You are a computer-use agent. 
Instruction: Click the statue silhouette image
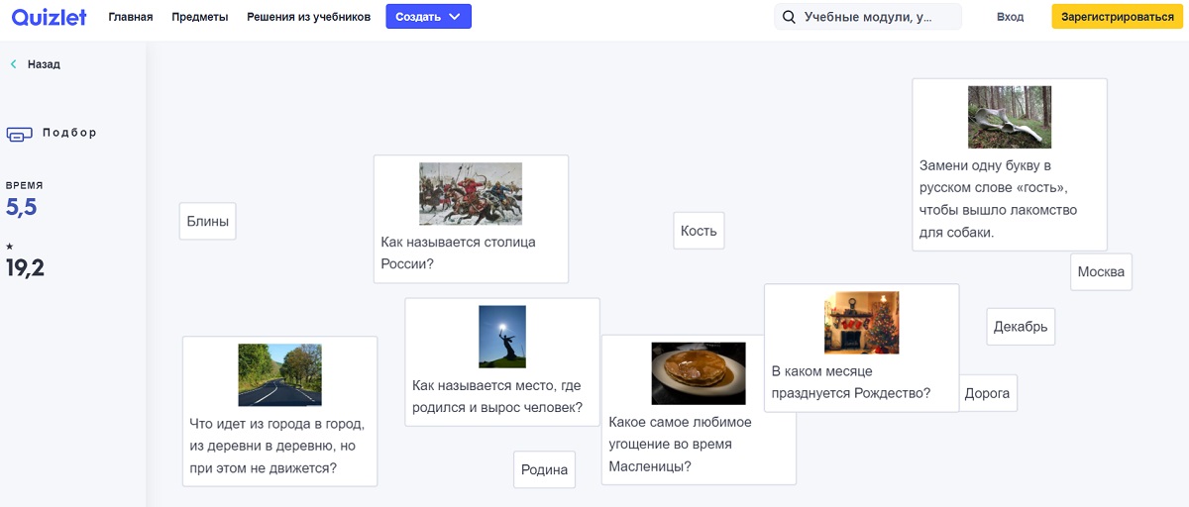[502, 337]
